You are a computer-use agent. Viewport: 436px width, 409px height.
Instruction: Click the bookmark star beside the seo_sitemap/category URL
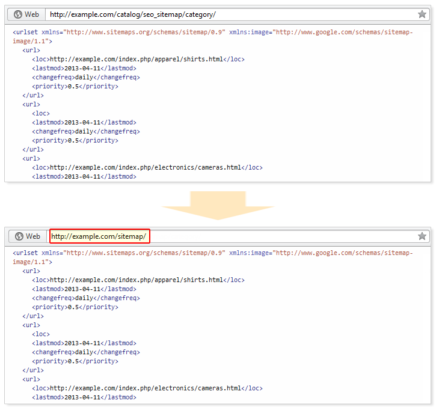422,14
